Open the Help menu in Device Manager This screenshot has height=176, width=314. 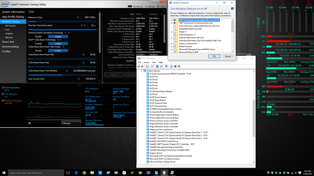tap(161, 62)
